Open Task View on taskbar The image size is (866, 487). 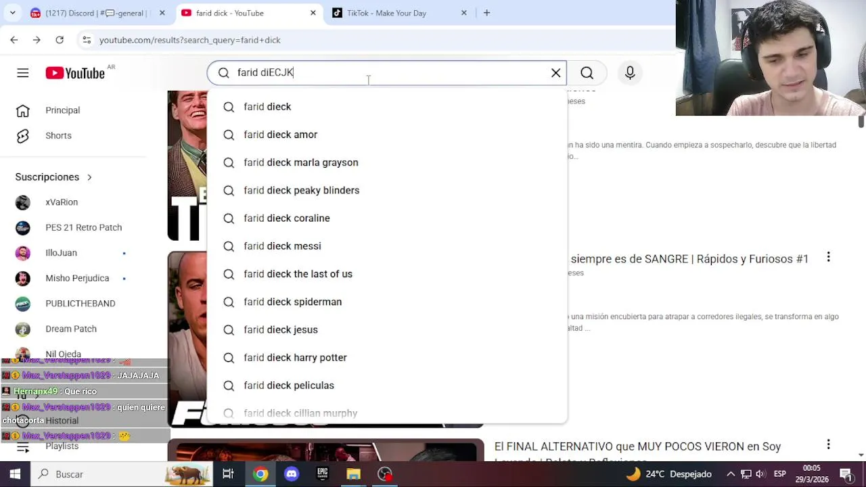pyautogui.click(x=228, y=474)
